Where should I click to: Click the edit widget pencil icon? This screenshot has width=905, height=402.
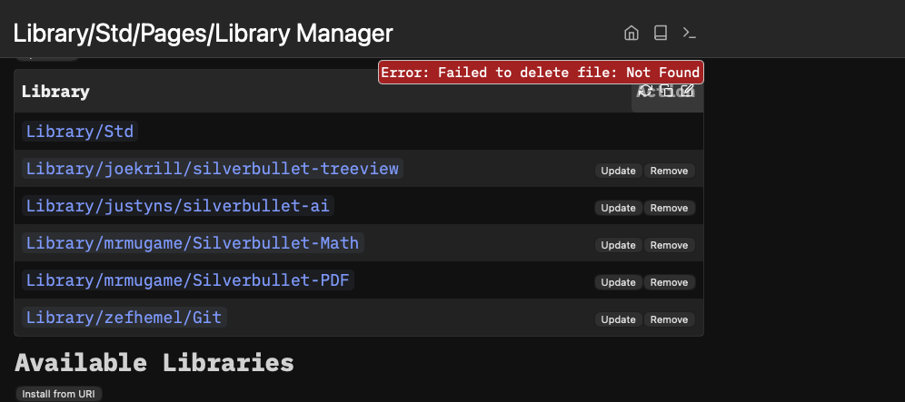pyautogui.click(x=687, y=91)
